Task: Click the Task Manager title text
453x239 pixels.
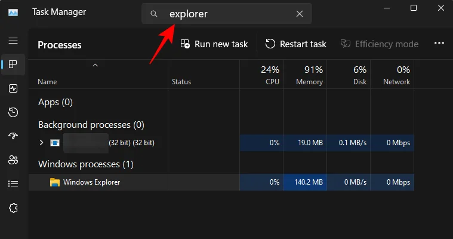Action: (59, 12)
